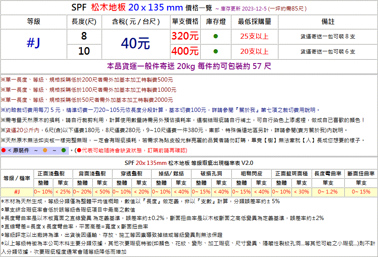This screenshot has width=378, height=257.
Task: Click the footnote 等級評定以出廠時為準
Action: (x=112, y=235)
